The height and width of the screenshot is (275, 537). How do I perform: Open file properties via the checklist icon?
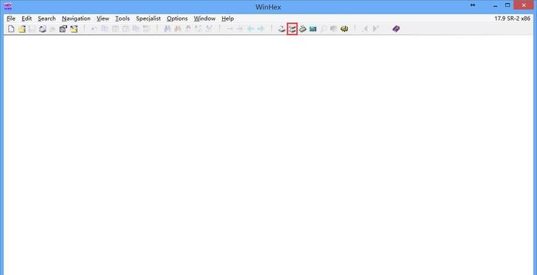63,29
